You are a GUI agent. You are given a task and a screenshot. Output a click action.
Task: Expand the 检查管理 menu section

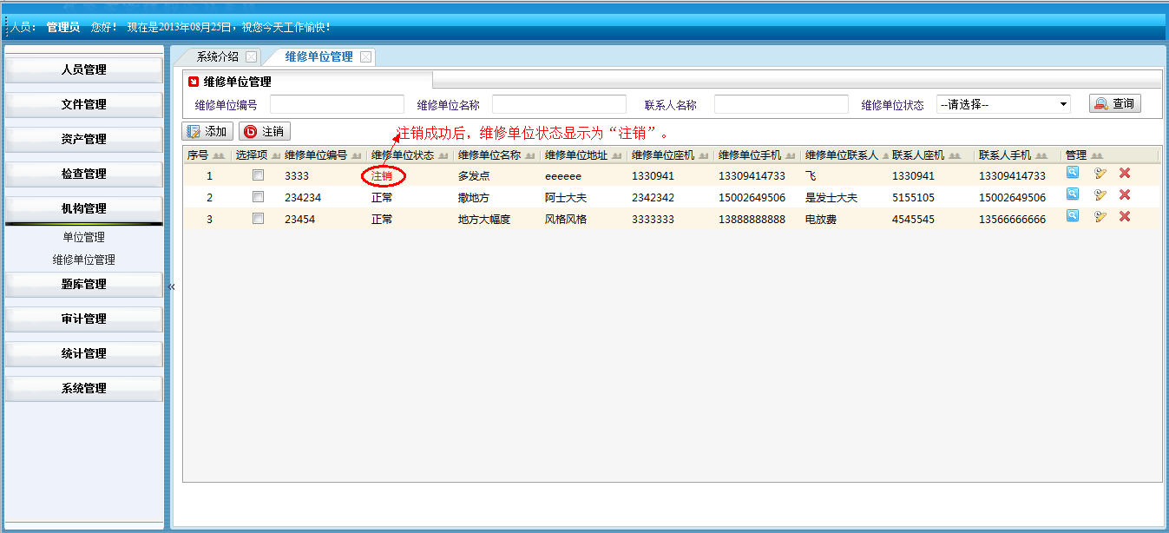coord(83,174)
